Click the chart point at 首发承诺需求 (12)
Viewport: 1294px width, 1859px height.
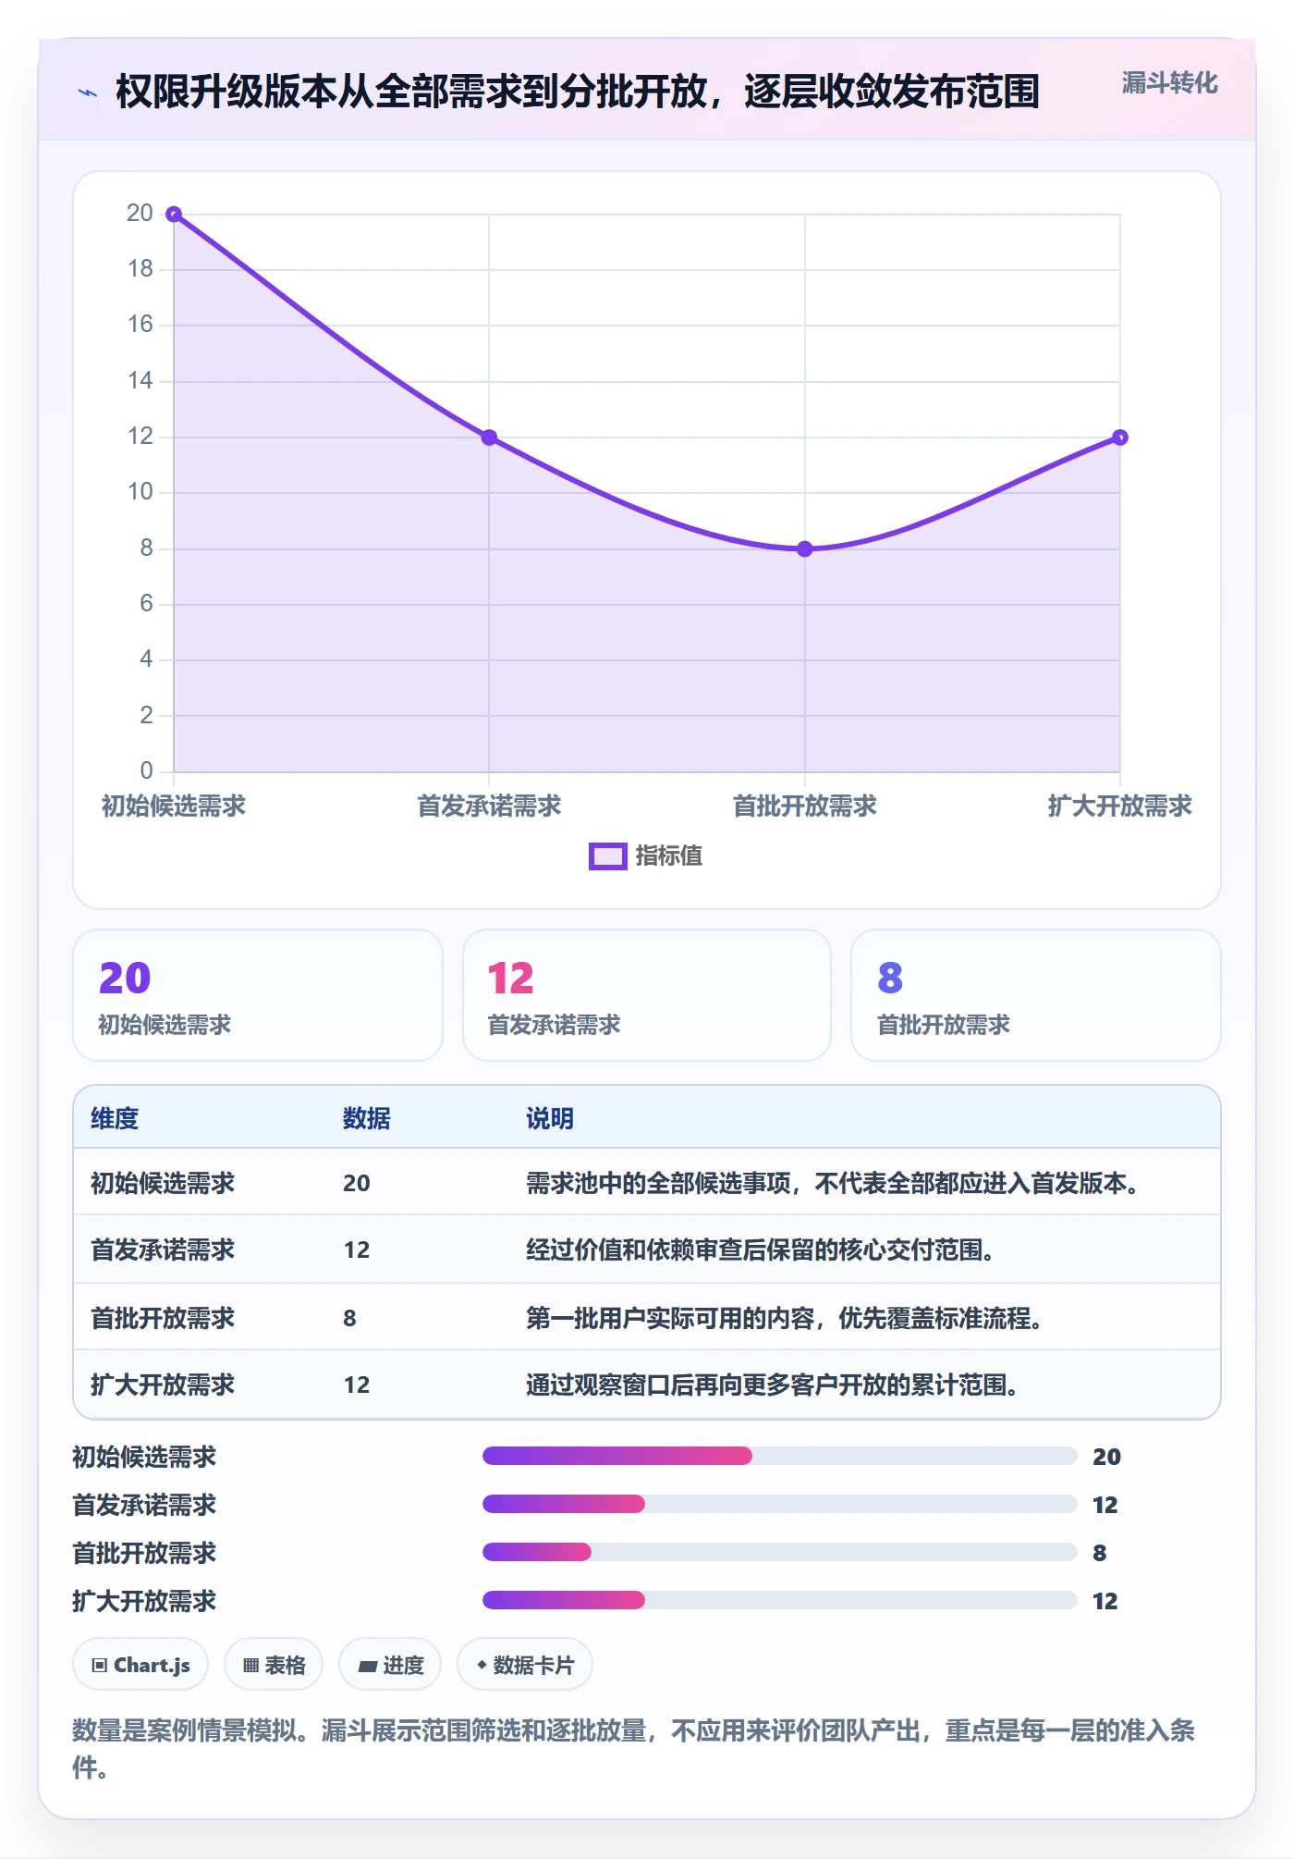click(x=489, y=437)
